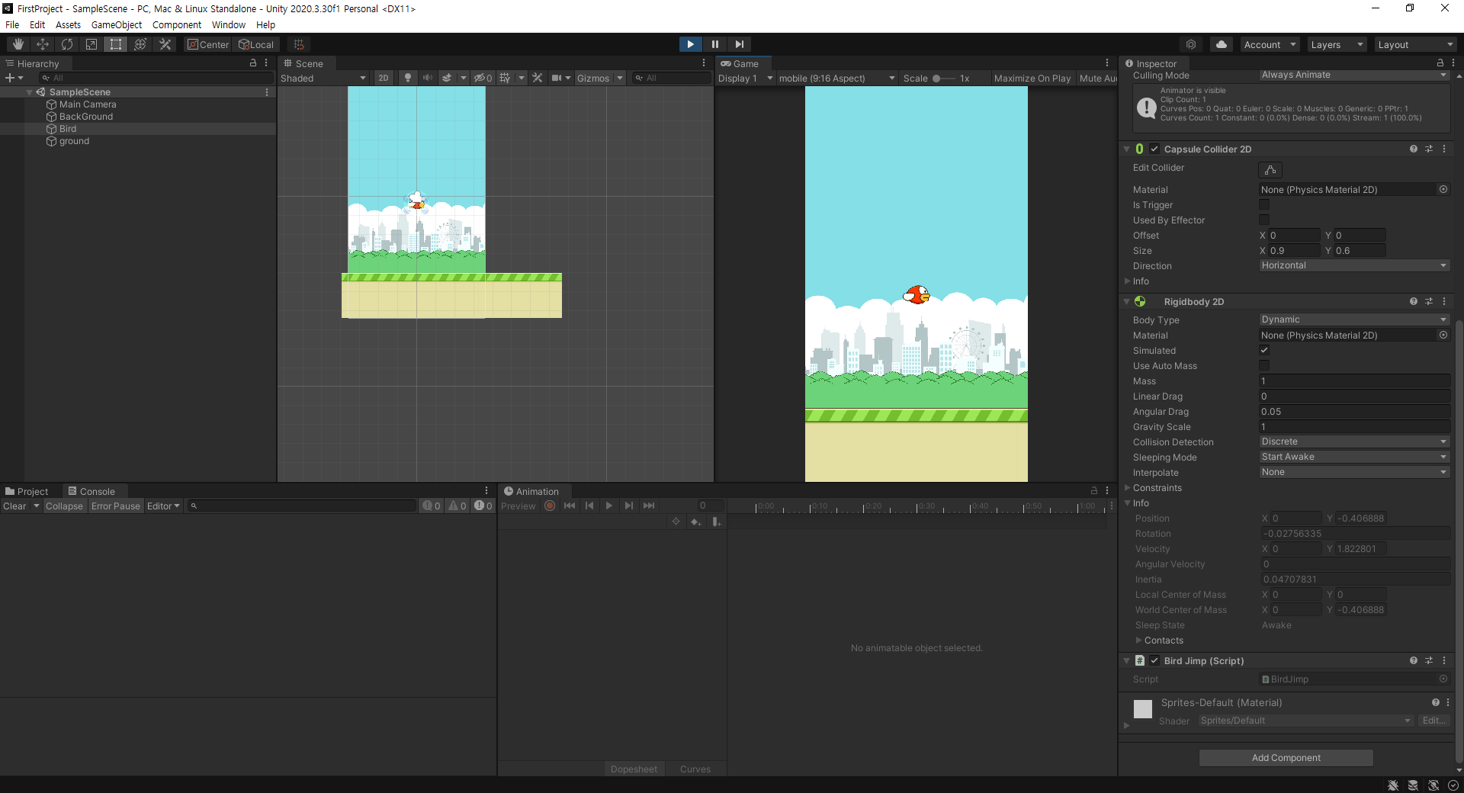Toggle scene grid visibility icon

click(x=505, y=78)
